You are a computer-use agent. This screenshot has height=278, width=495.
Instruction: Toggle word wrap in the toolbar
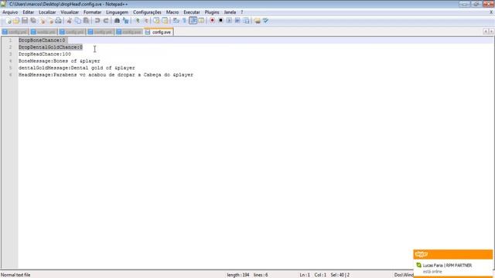(x=176, y=21)
